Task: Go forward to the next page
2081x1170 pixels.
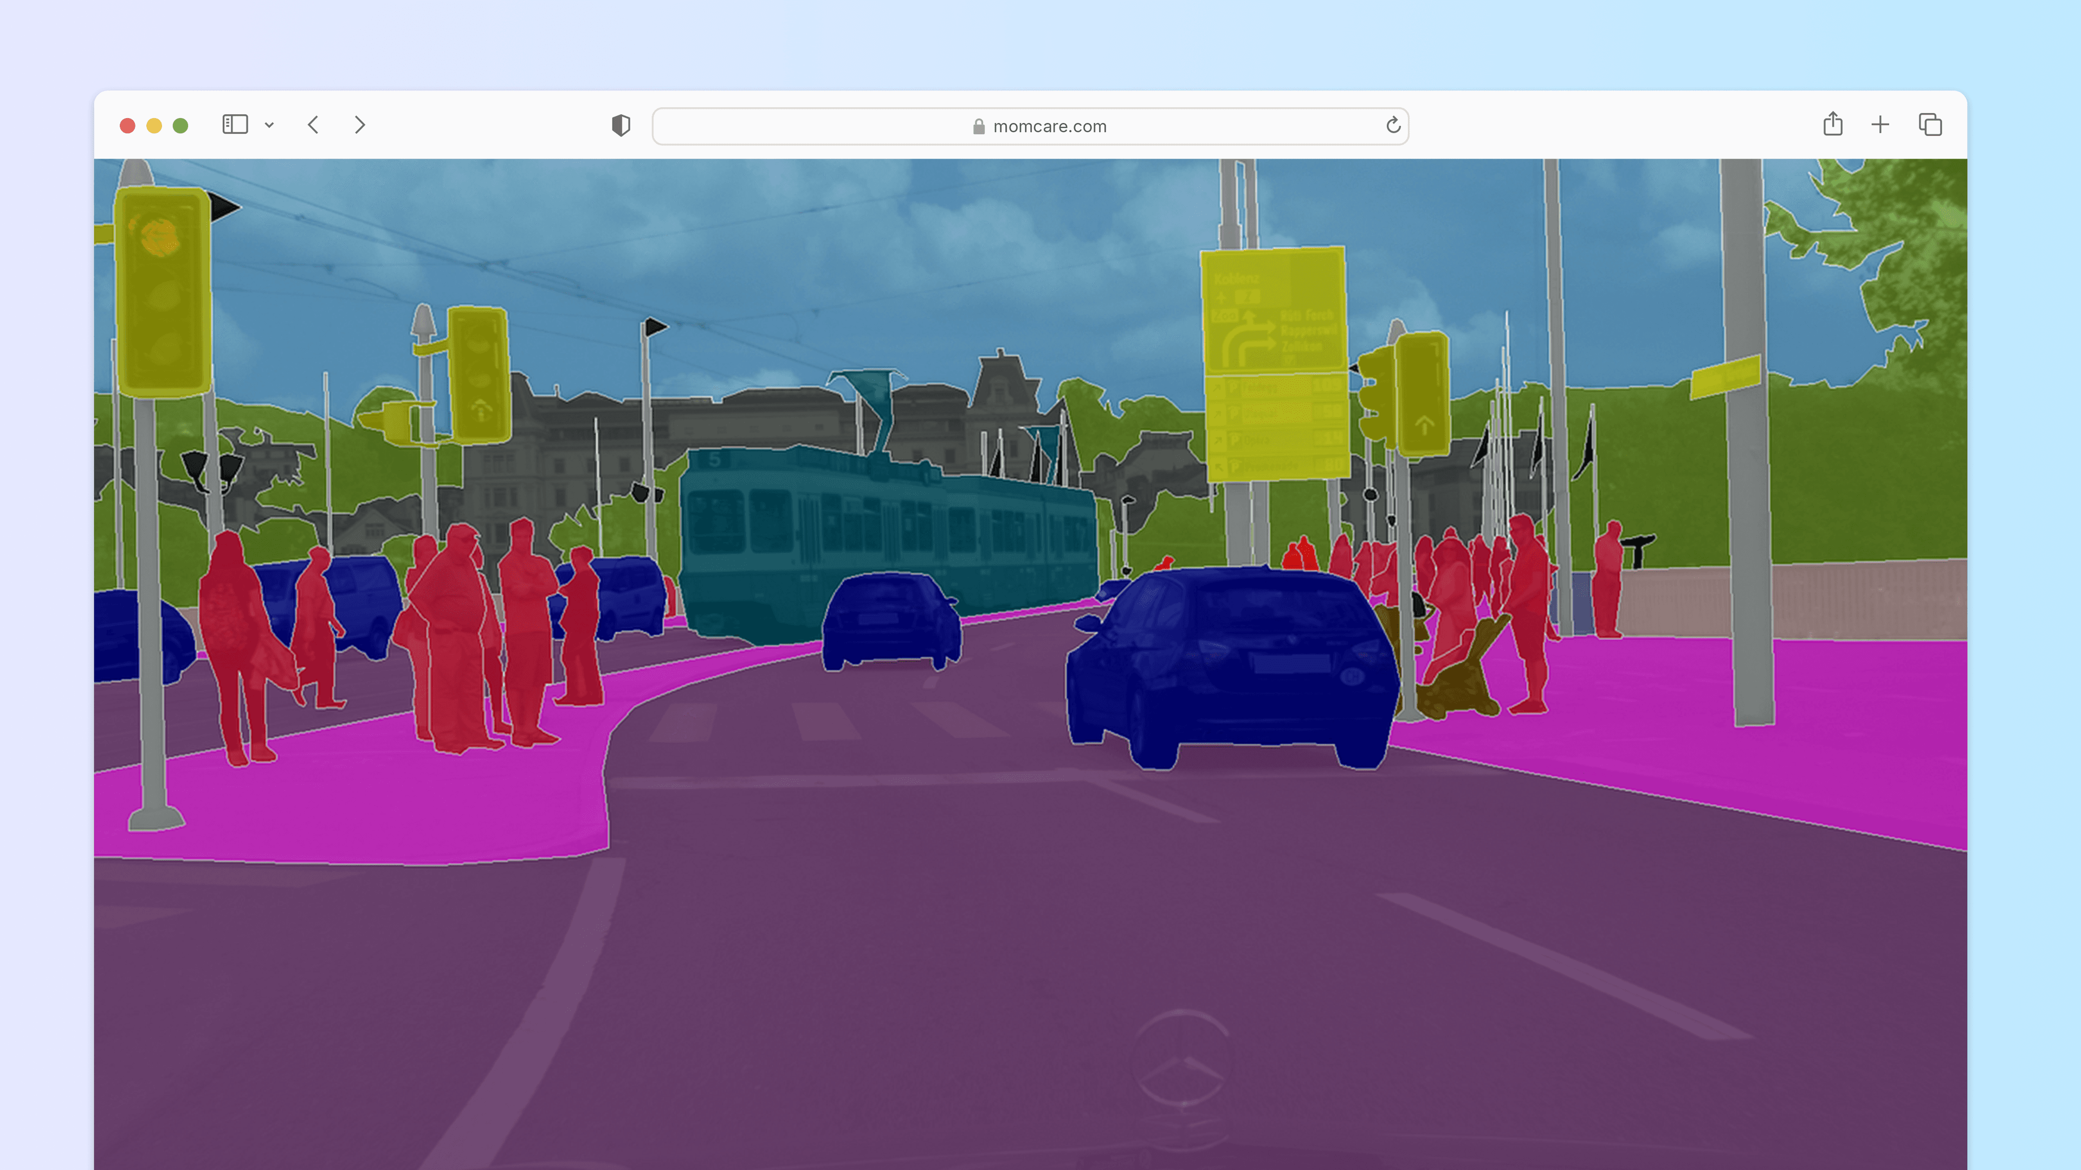Action: click(360, 125)
